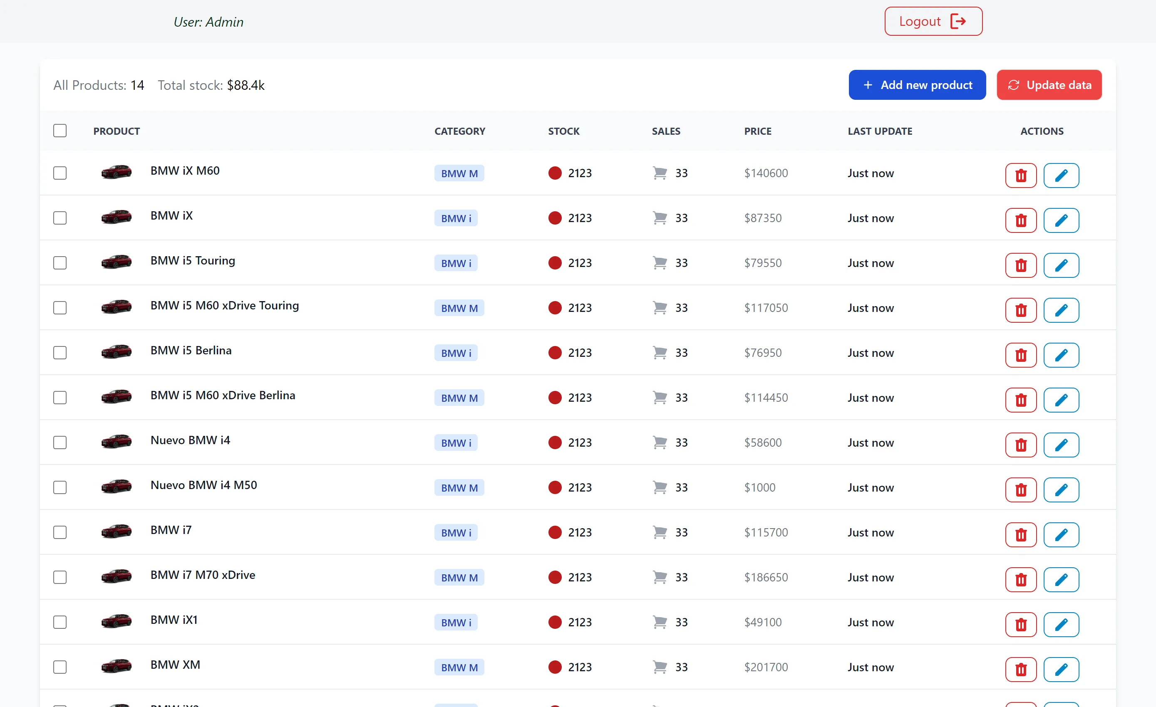The image size is (1156, 707).
Task: Edit BMW i5 M60 xDrive Berlina
Action: coord(1061,400)
